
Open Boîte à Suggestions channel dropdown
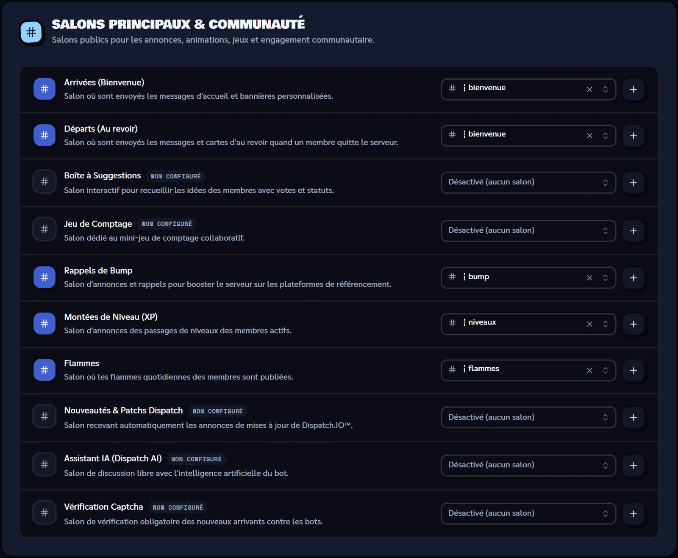(x=528, y=183)
